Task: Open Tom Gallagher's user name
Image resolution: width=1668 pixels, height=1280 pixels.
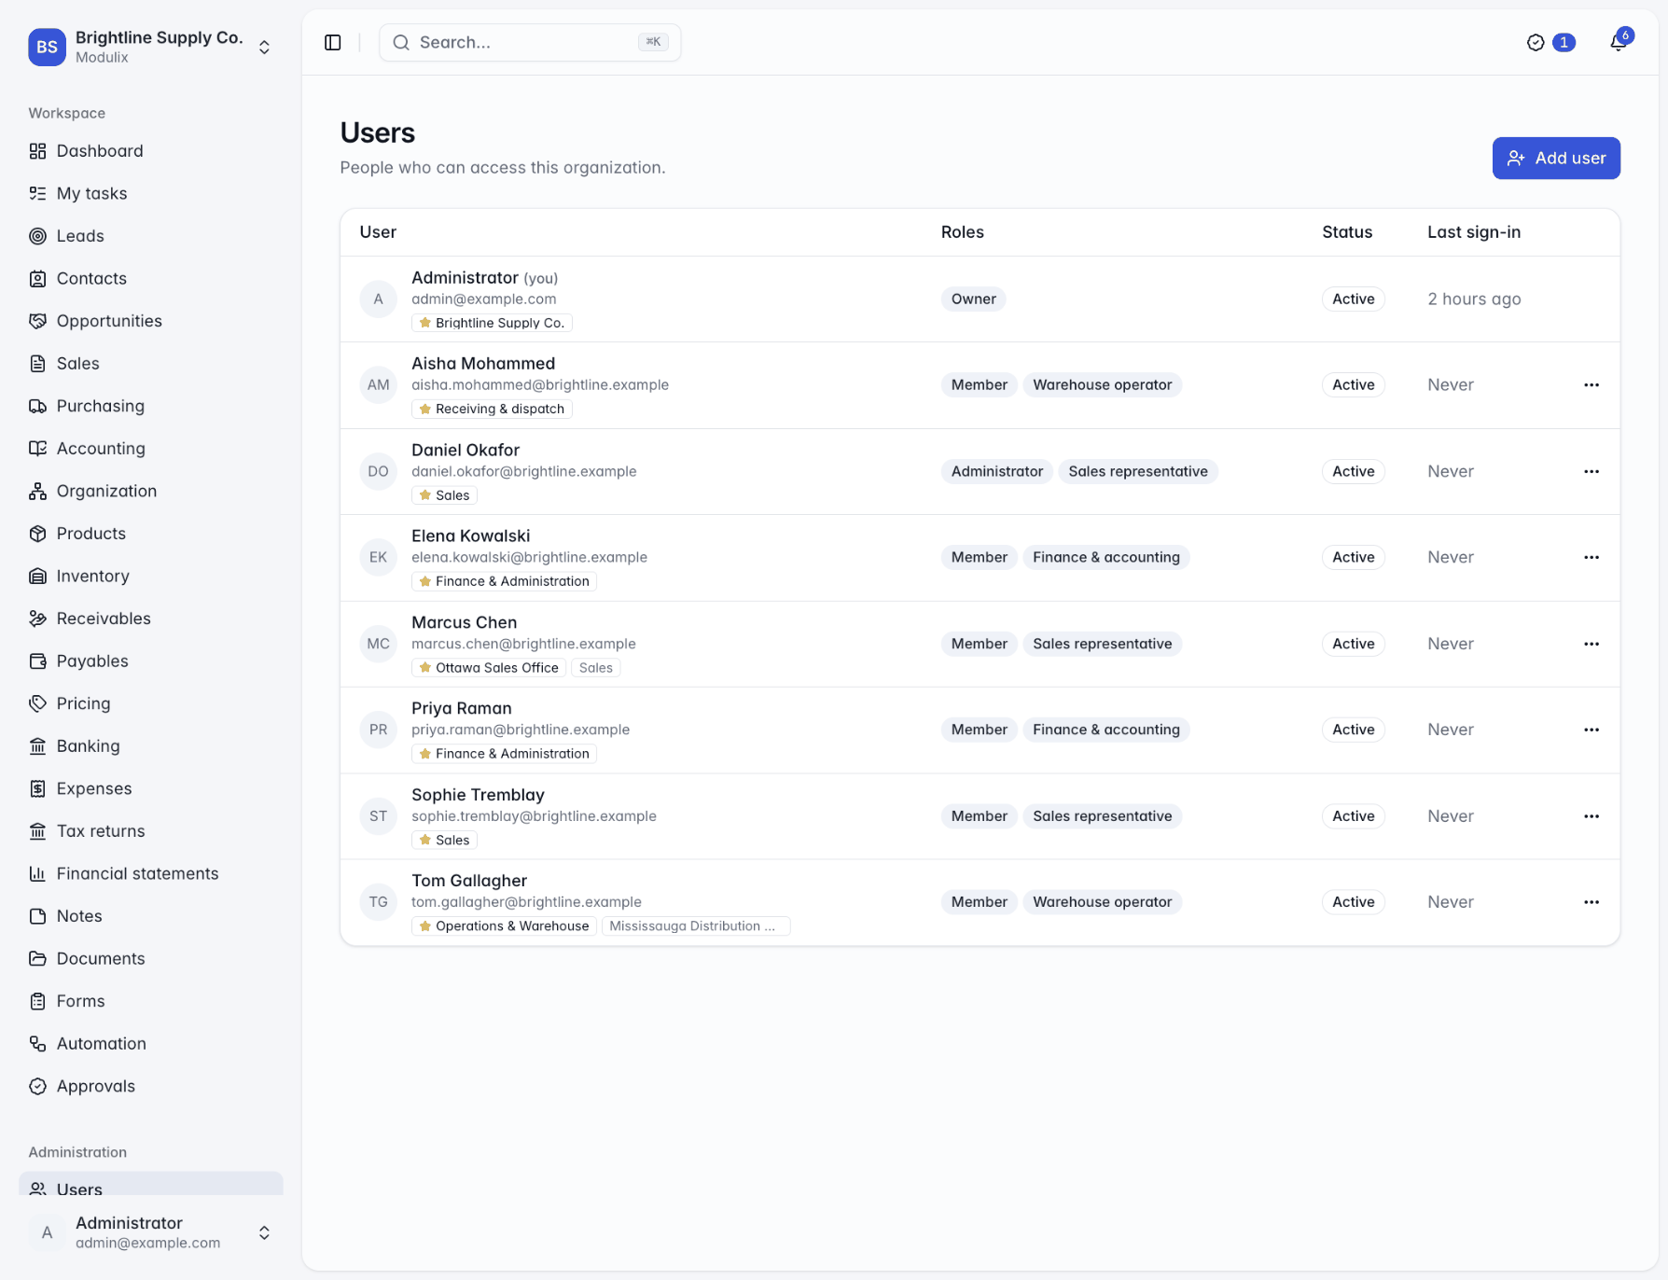Action: (469, 881)
